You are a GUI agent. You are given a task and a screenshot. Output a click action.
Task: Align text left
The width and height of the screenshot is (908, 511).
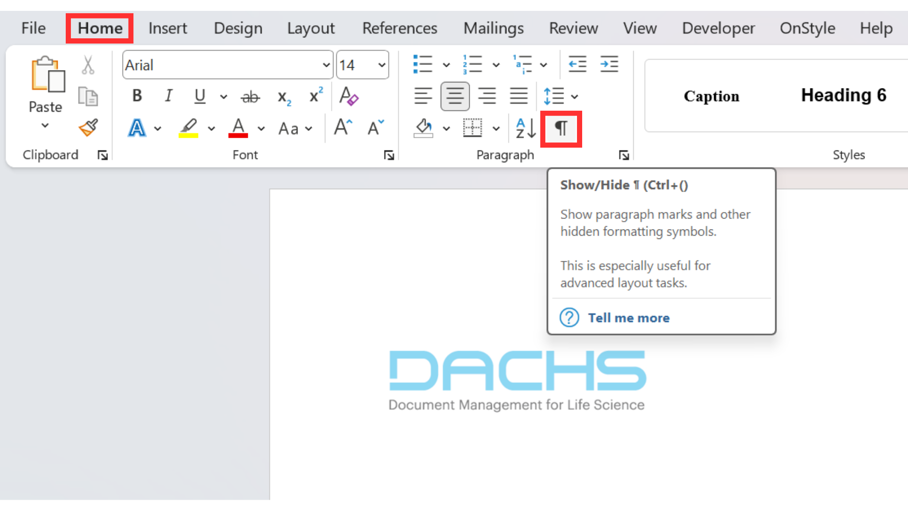point(423,97)
